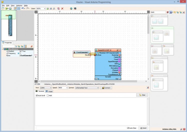The height and width of the screenshot is (132, 187).
Task: Open the Arduino menu
Action: click(x=19, y=5)
